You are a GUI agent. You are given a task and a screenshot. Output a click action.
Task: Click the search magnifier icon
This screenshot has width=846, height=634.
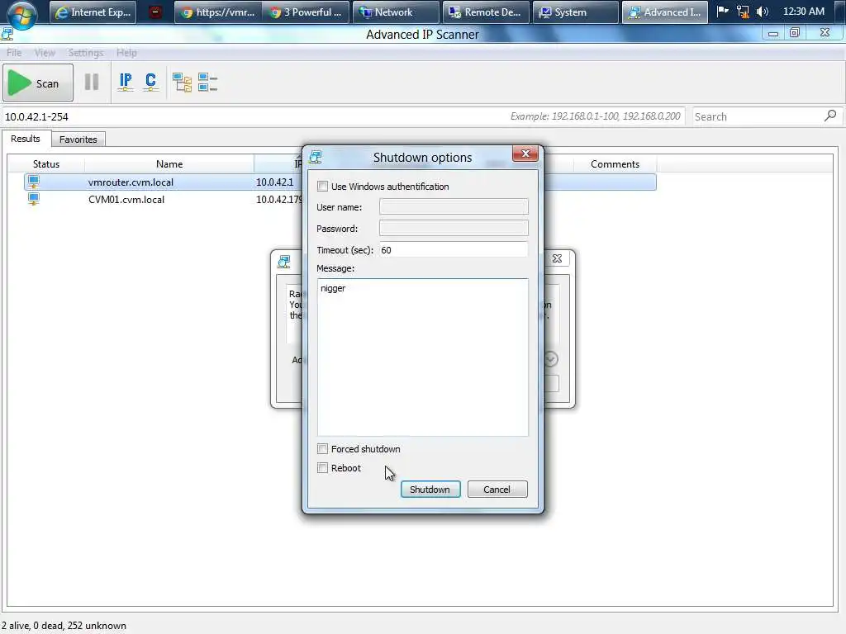(x=830, y=116)
